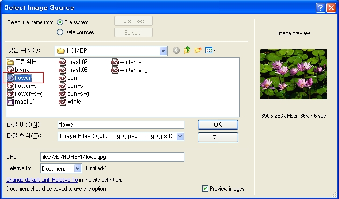Expand the HOMEPI location dropdown

163,51
